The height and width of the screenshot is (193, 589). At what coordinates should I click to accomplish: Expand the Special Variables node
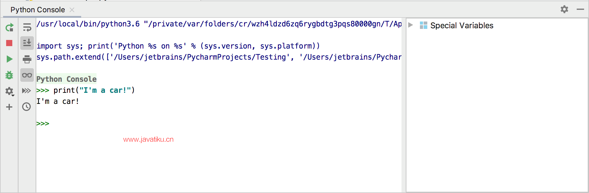(410, 25)
